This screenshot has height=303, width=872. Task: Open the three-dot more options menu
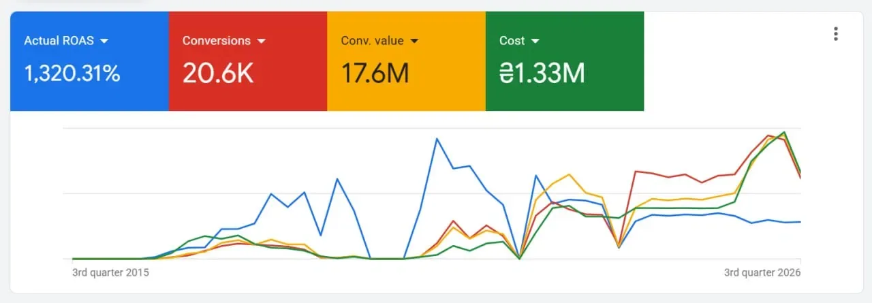click(x=836, y=33)
